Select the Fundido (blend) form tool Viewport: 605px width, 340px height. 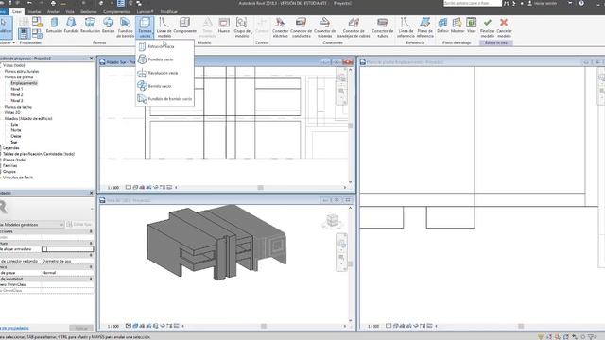pyautogui.click(x=71, y=25)
